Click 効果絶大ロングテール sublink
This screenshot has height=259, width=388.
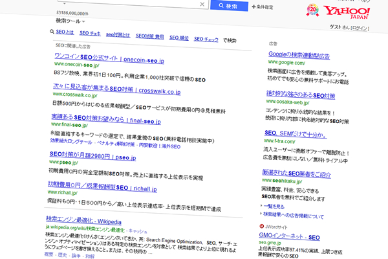tap(71, 141)
